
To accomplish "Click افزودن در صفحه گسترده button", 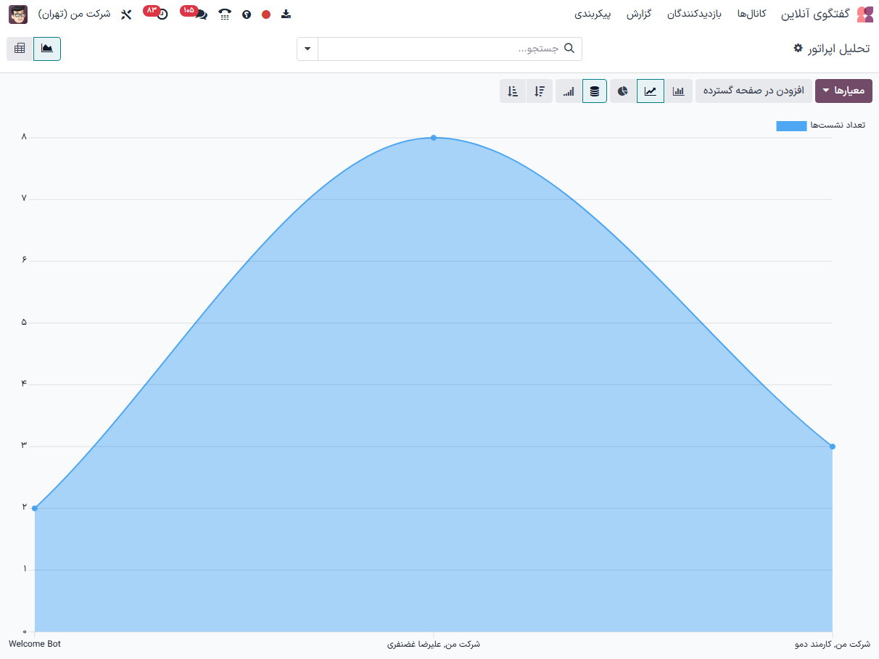I will [754, 91].
